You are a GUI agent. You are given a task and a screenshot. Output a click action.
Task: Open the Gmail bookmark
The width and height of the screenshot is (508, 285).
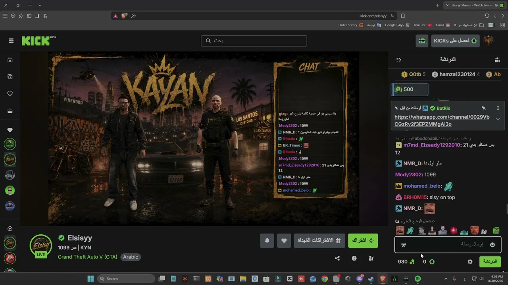[443, 25]
